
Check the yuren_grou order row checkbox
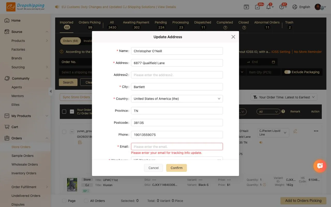pyautogui.click(x=64, y=132)
